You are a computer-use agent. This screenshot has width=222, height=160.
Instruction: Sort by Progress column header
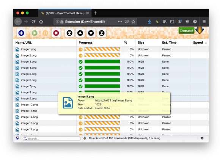(x=85, y=42)
